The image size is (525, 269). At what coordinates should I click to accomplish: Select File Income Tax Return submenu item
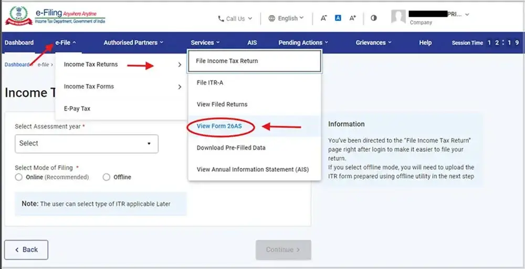coord(255,61)
